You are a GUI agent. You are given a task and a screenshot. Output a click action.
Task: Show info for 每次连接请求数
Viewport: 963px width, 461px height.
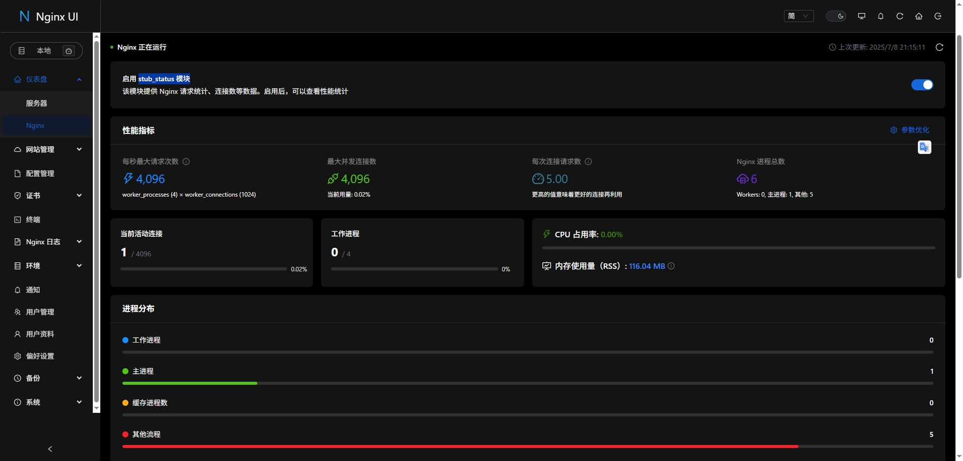click(x=588, y=162)
